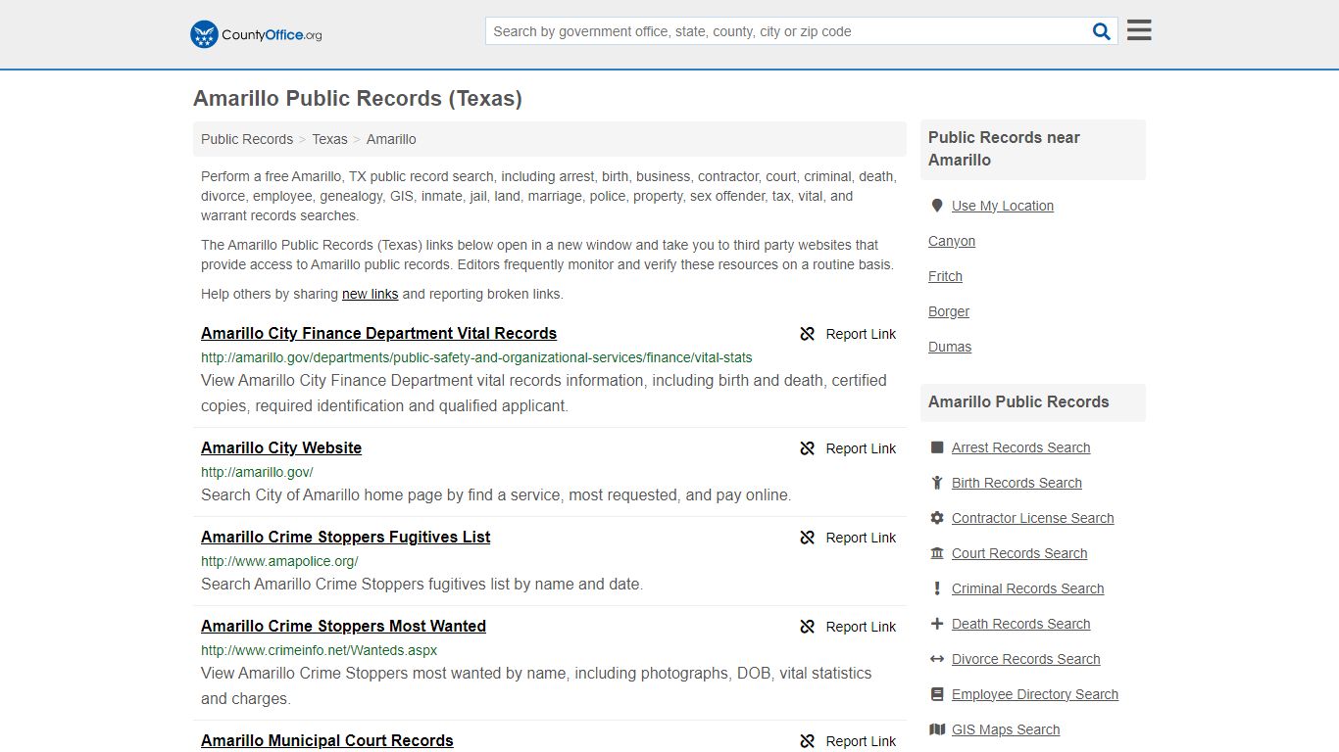Open GIS Maps Search
The width and height of the screenshot is (1339, 752).
[x=1005, y=729]
